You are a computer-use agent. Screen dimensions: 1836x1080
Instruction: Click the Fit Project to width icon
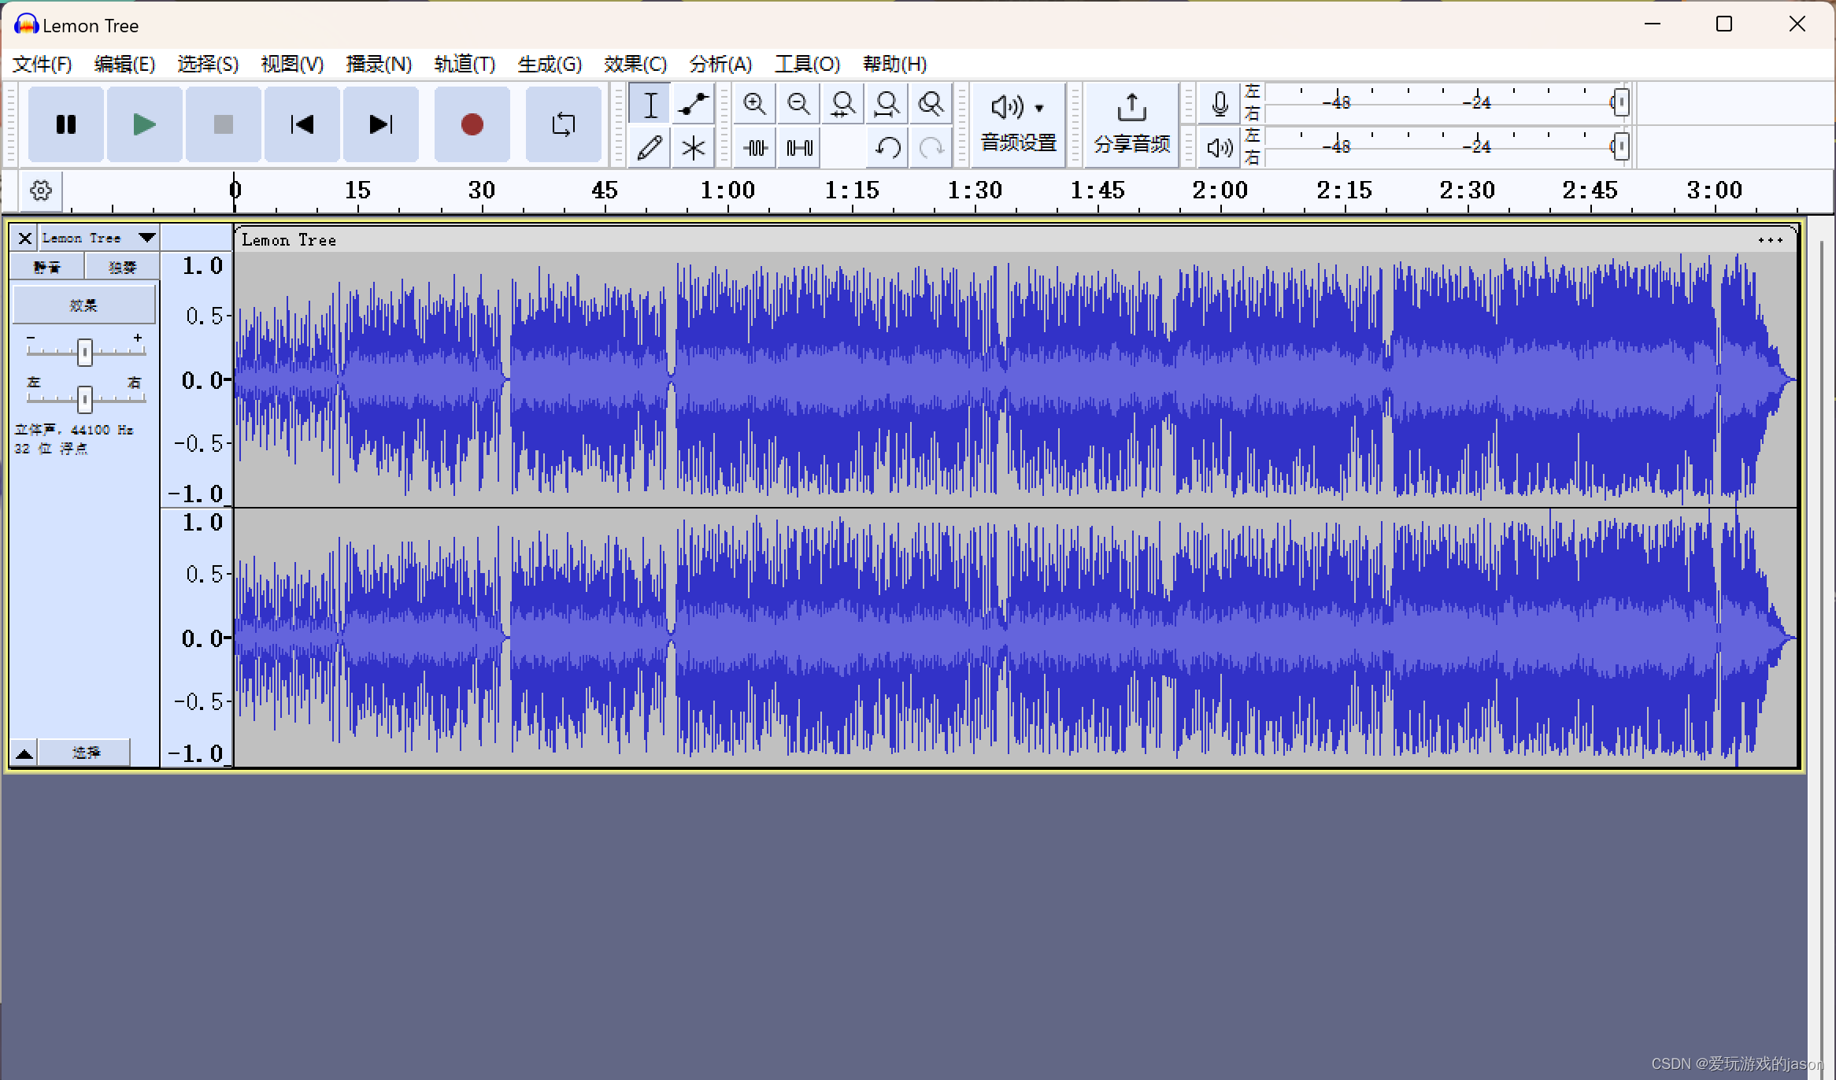(x=887, y=104)
